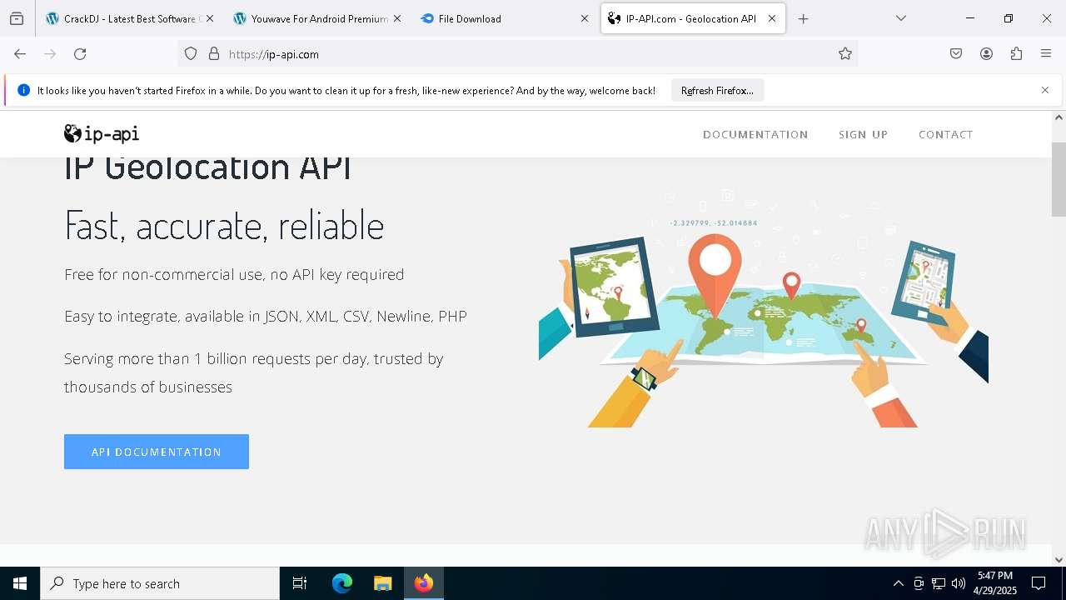Bookmark this page with the star

pyautogui.click(x=845, y=54)
